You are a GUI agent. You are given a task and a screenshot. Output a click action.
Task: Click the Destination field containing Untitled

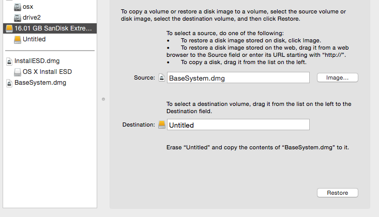point(238,125)
